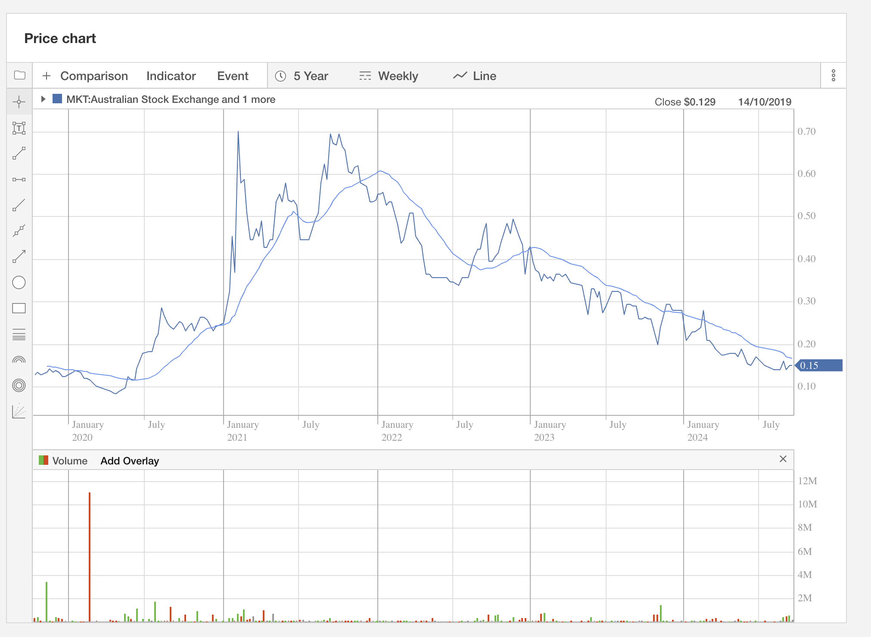Select the rectangle shape tool
This screenshot has width=871, height=637.
click(x=19, y=308)
